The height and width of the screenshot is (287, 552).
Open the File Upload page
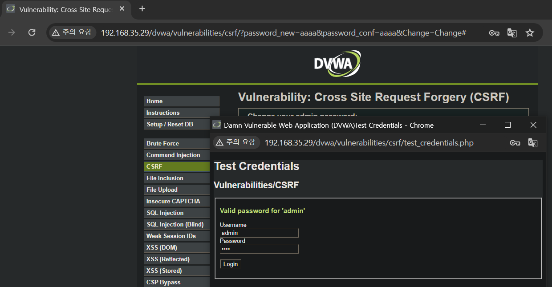point(177,190)
